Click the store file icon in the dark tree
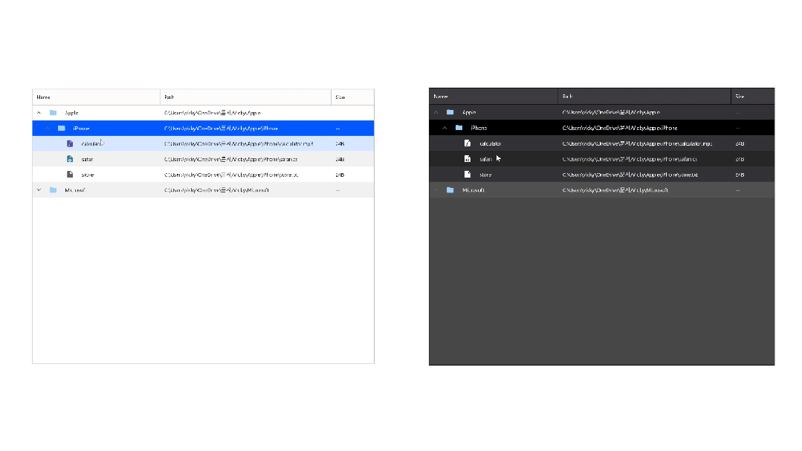The image size is (802, 451). pos(468,175)
